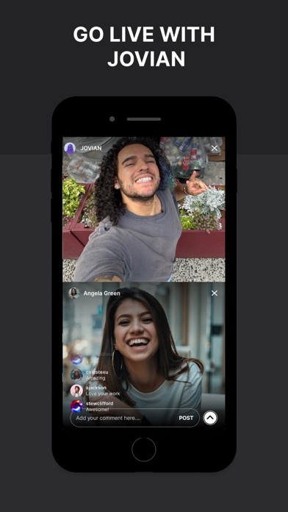Click stewclifford's 'Awesome!' comment
The image size is (288, 512).
coord(98,409)
